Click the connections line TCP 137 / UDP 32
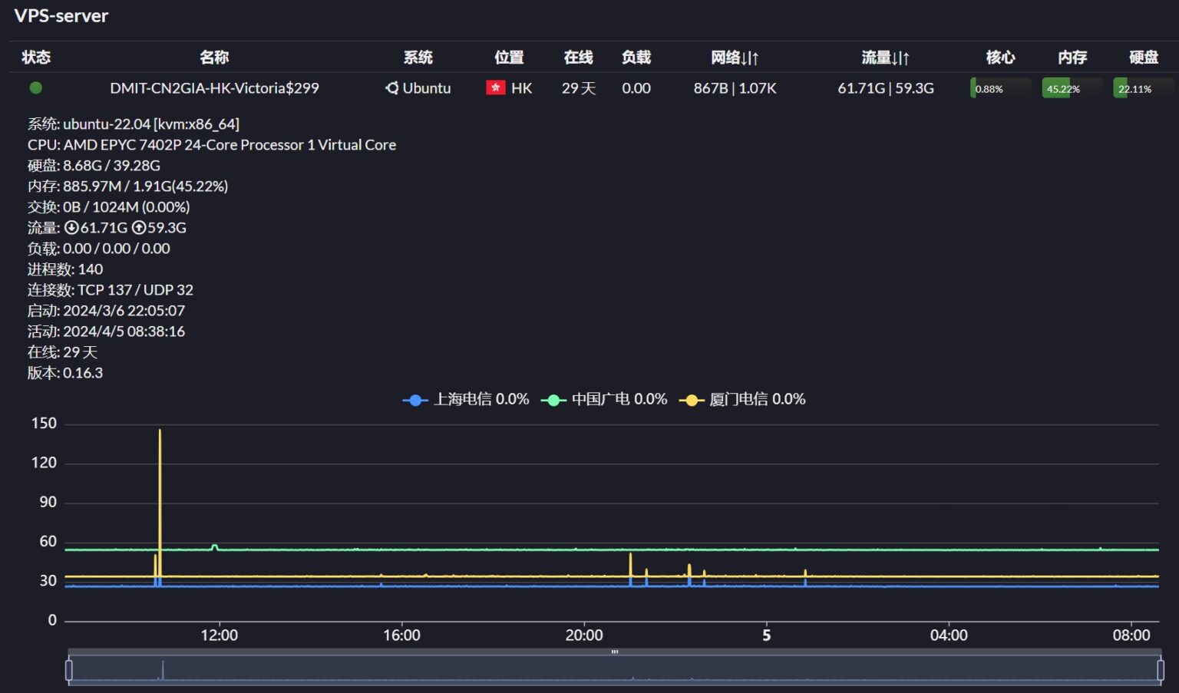 point(111,289)
